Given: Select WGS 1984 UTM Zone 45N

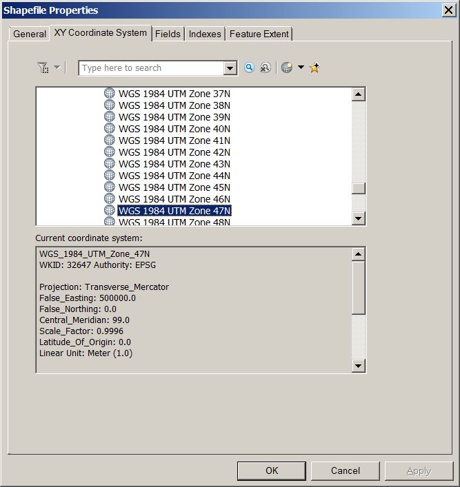Looking at the screenshot, I should (174, 187).
